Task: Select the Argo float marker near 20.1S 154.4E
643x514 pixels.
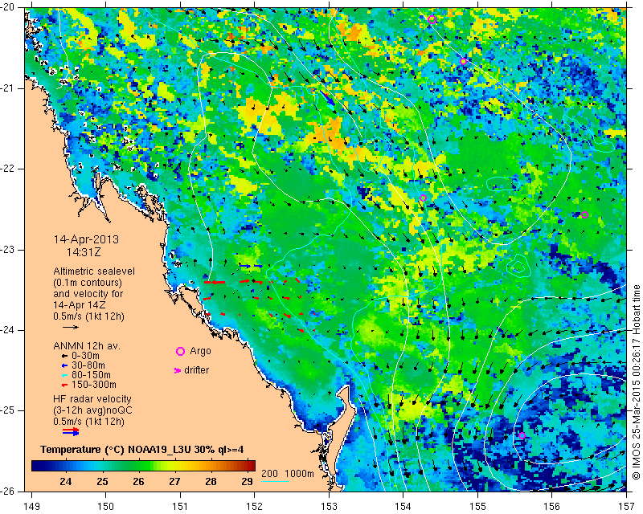Action: (x=432, y=19)
